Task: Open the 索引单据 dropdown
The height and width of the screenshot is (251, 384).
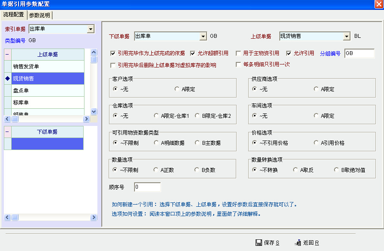Action: coord(91,29)
